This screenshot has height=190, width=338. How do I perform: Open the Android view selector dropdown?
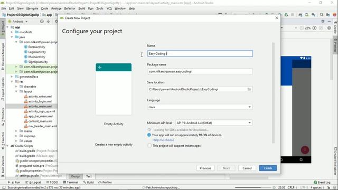click(18, 21)
